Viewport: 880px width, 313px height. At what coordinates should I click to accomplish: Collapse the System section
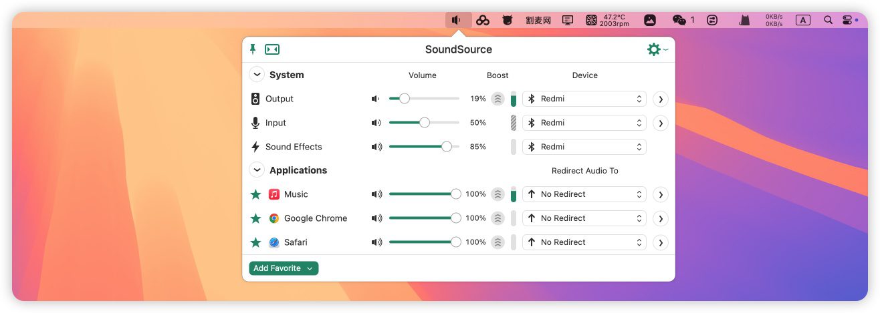[257, 75]
